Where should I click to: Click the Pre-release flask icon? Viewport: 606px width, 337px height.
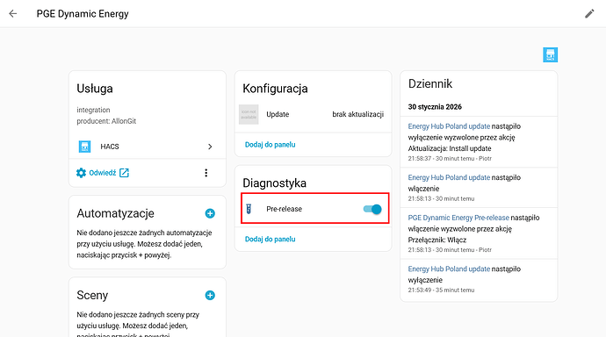(249, 209)
